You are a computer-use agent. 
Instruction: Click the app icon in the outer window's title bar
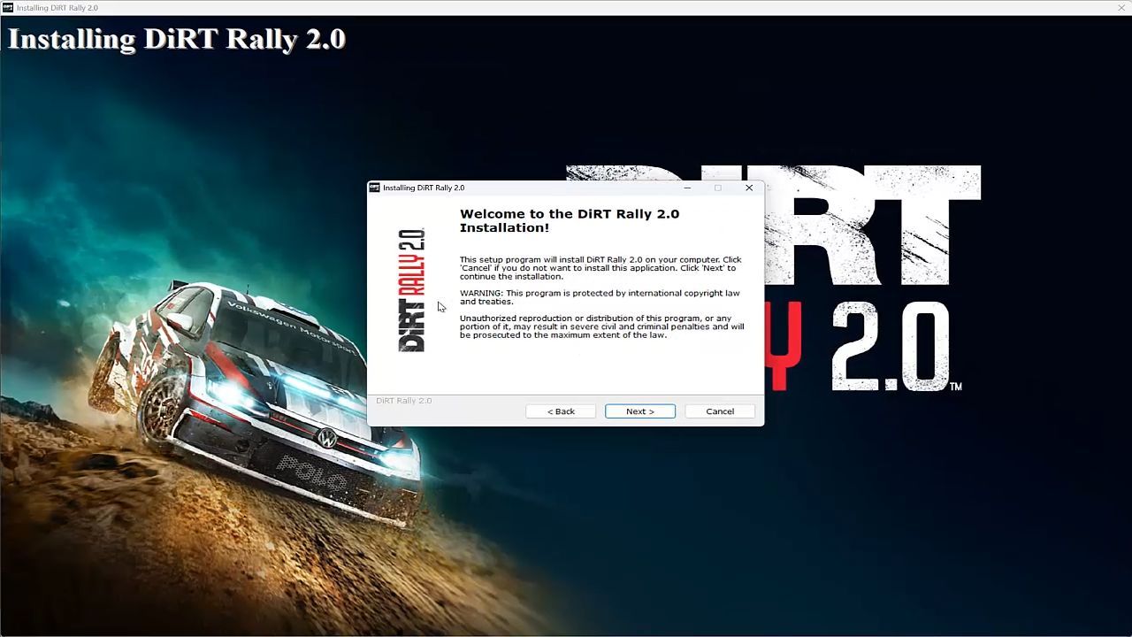(x=8, y=8)
